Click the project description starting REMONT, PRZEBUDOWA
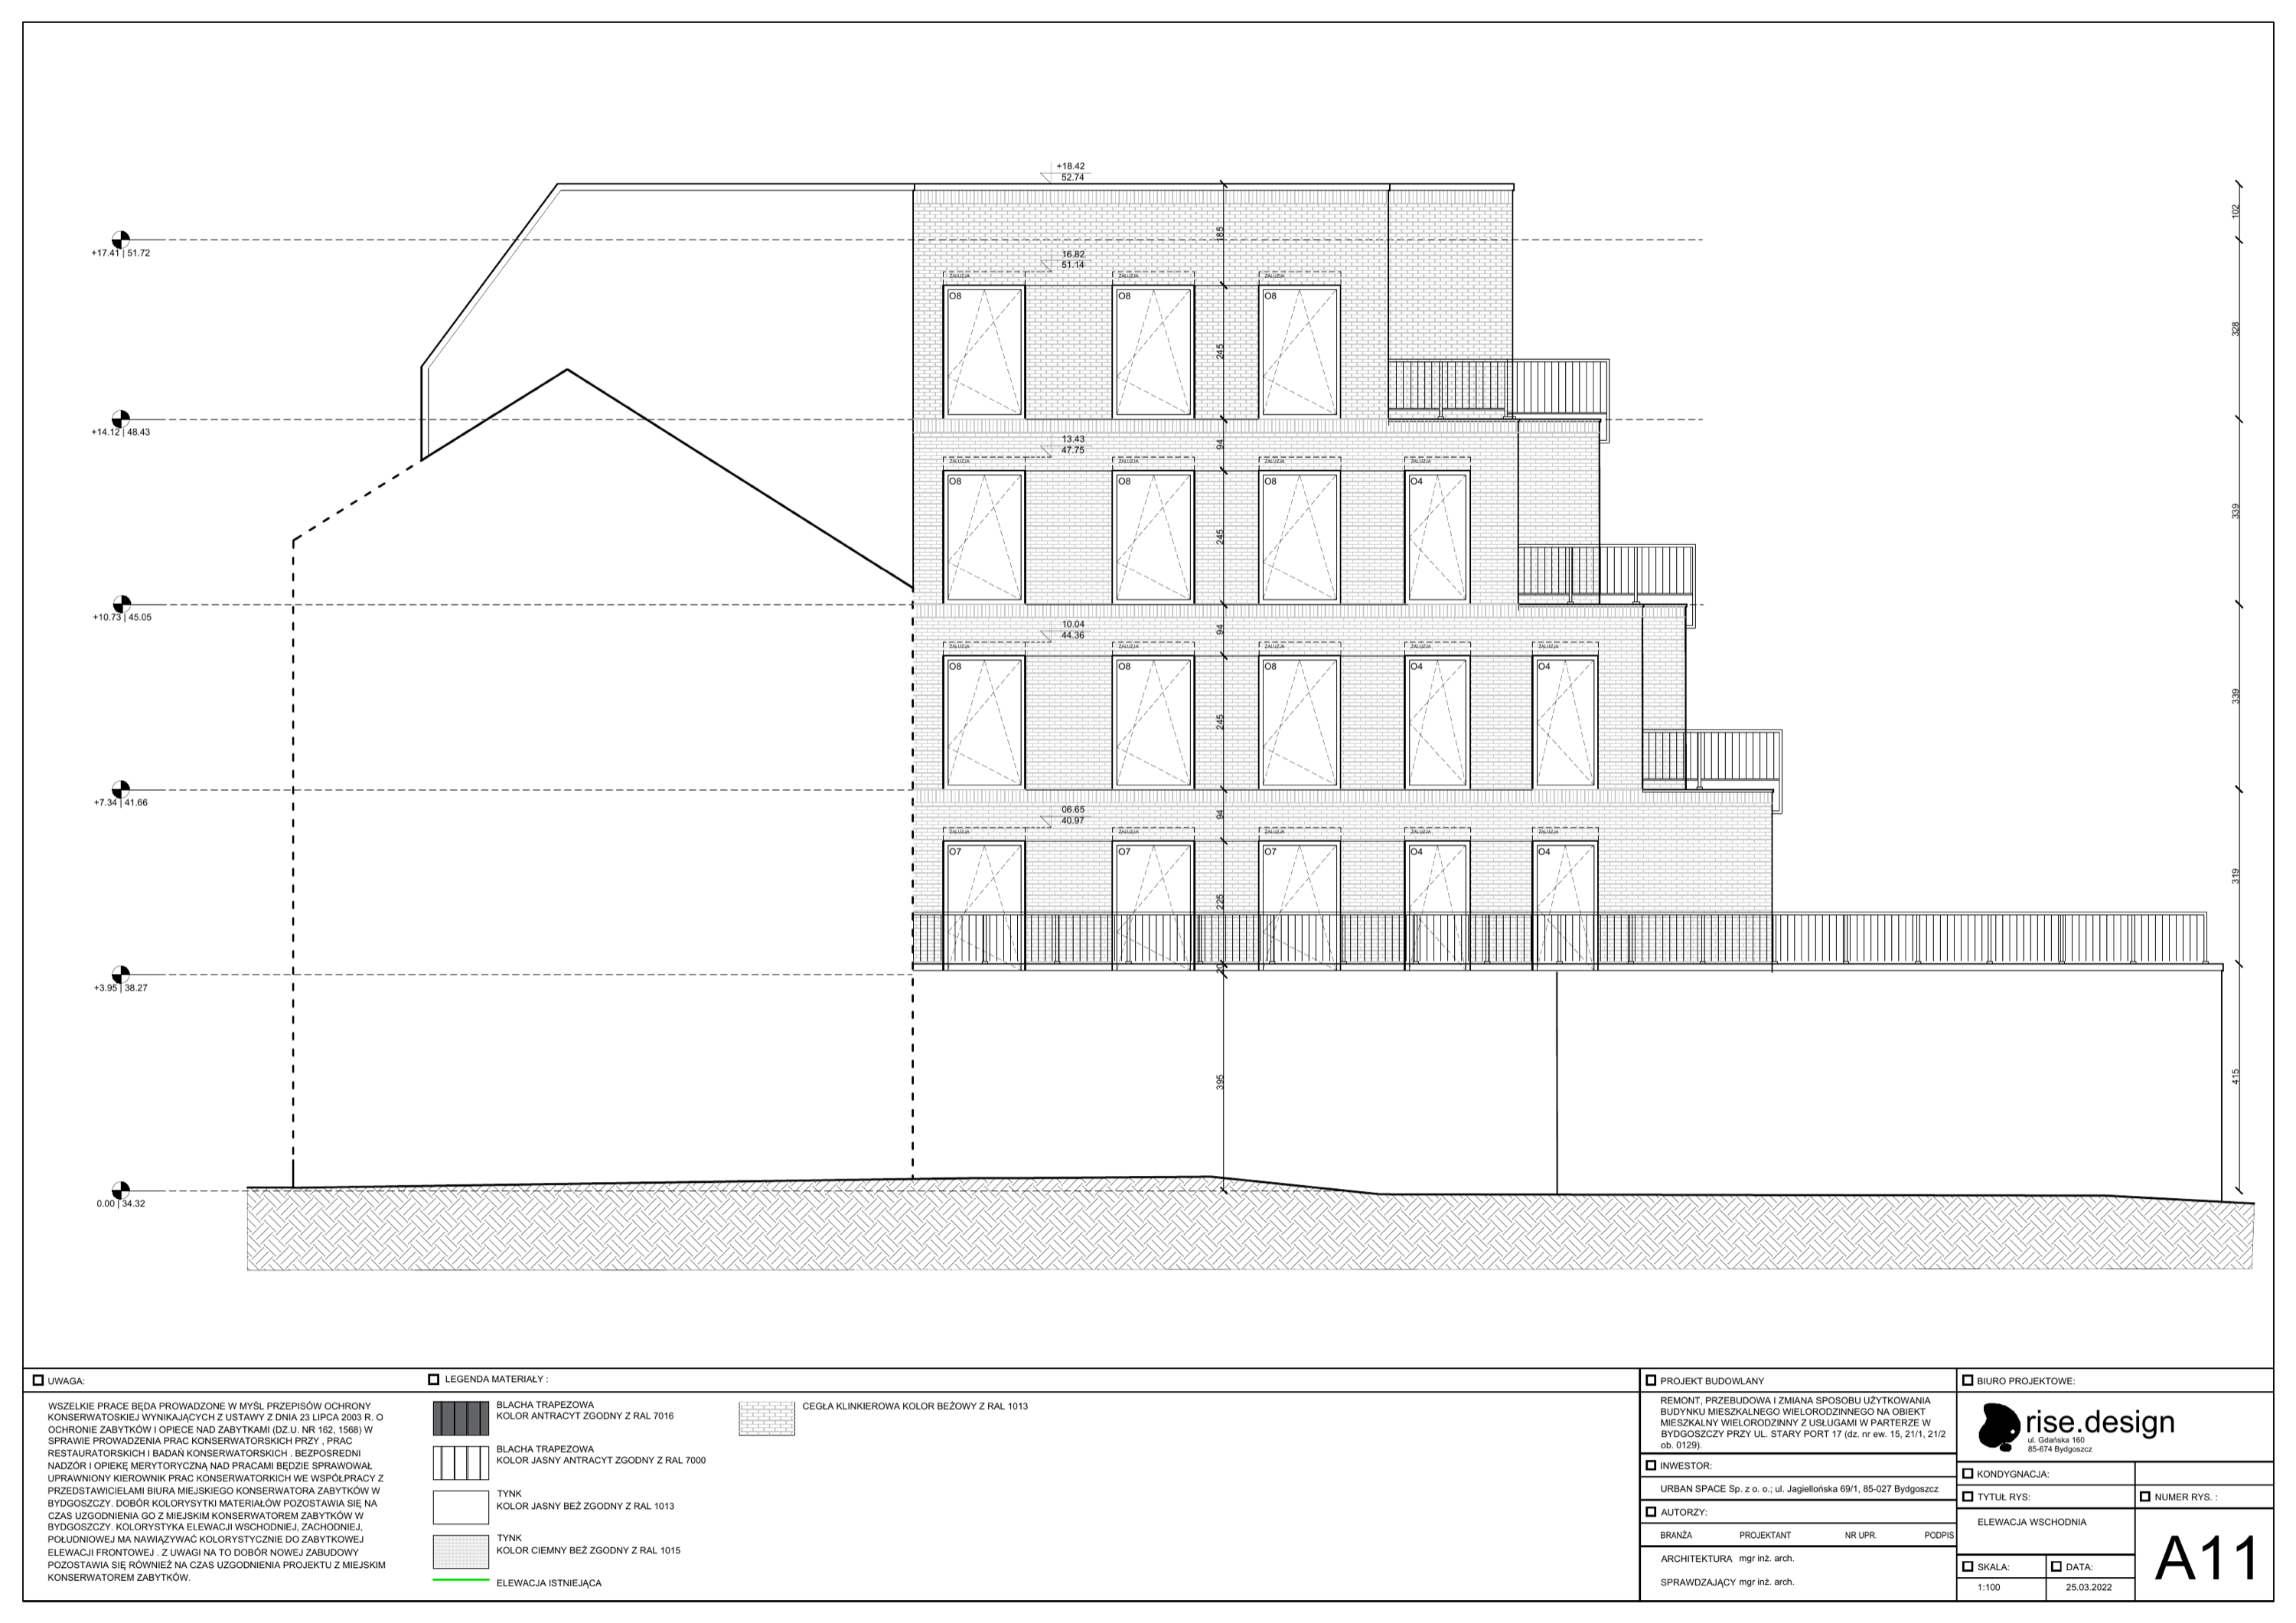 pos(1803,1423)
